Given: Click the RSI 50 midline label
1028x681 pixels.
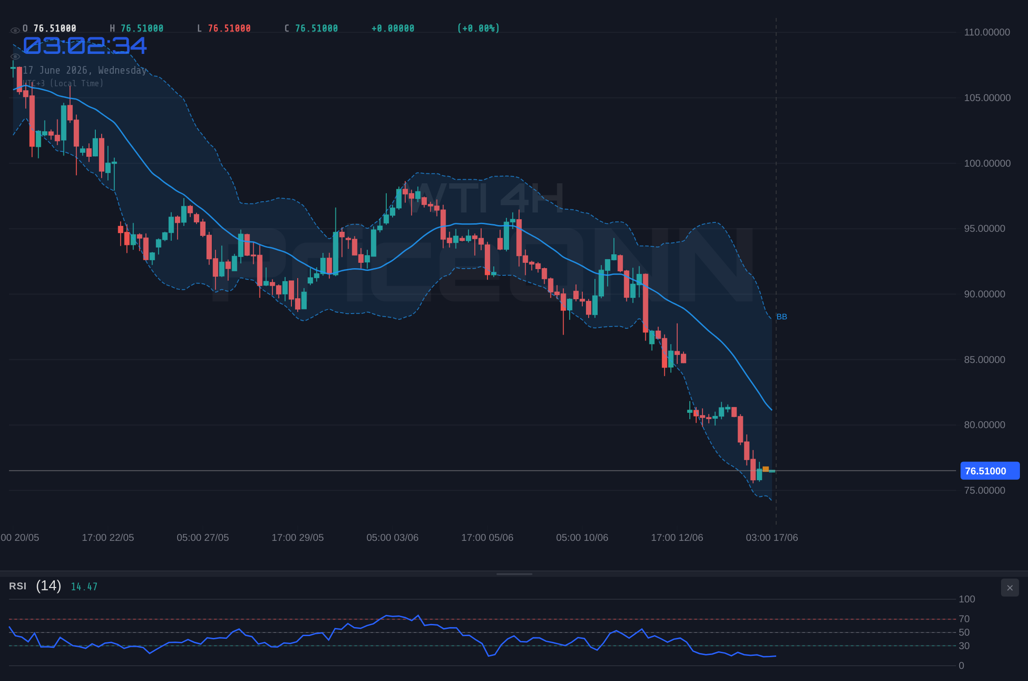Looking at the screenshot, I should tap(964, 632).
